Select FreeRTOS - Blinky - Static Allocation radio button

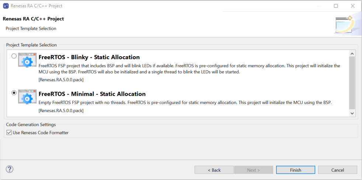click(x=14, y=56)
